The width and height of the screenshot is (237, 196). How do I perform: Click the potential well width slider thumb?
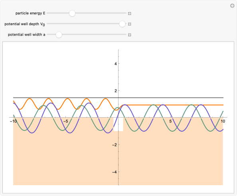59,35
